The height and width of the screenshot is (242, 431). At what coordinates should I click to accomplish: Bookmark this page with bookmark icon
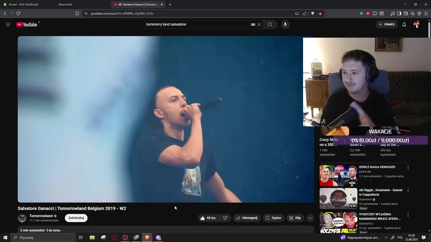[x=77, y=13]
